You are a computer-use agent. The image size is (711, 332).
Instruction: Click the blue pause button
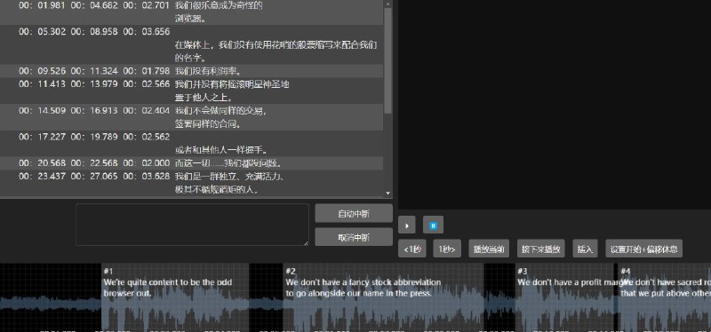tap(433, 225)
